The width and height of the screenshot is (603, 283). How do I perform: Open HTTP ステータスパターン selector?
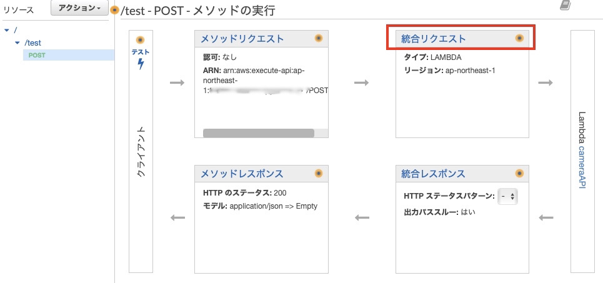click(x=507, y=197)
